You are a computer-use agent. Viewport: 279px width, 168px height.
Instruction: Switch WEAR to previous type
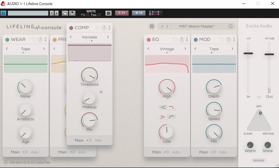click(7, 49)
